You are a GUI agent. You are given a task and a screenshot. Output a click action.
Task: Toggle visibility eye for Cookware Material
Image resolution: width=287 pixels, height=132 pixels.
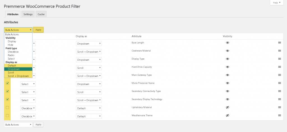[x=228, y=51]
